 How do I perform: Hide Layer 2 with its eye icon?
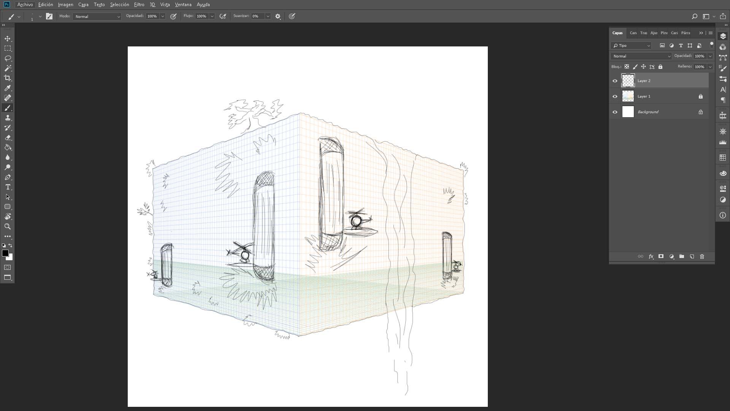pos(615,81)
